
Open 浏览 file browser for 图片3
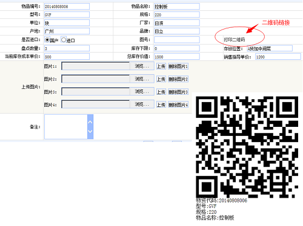tap(142, 92)
